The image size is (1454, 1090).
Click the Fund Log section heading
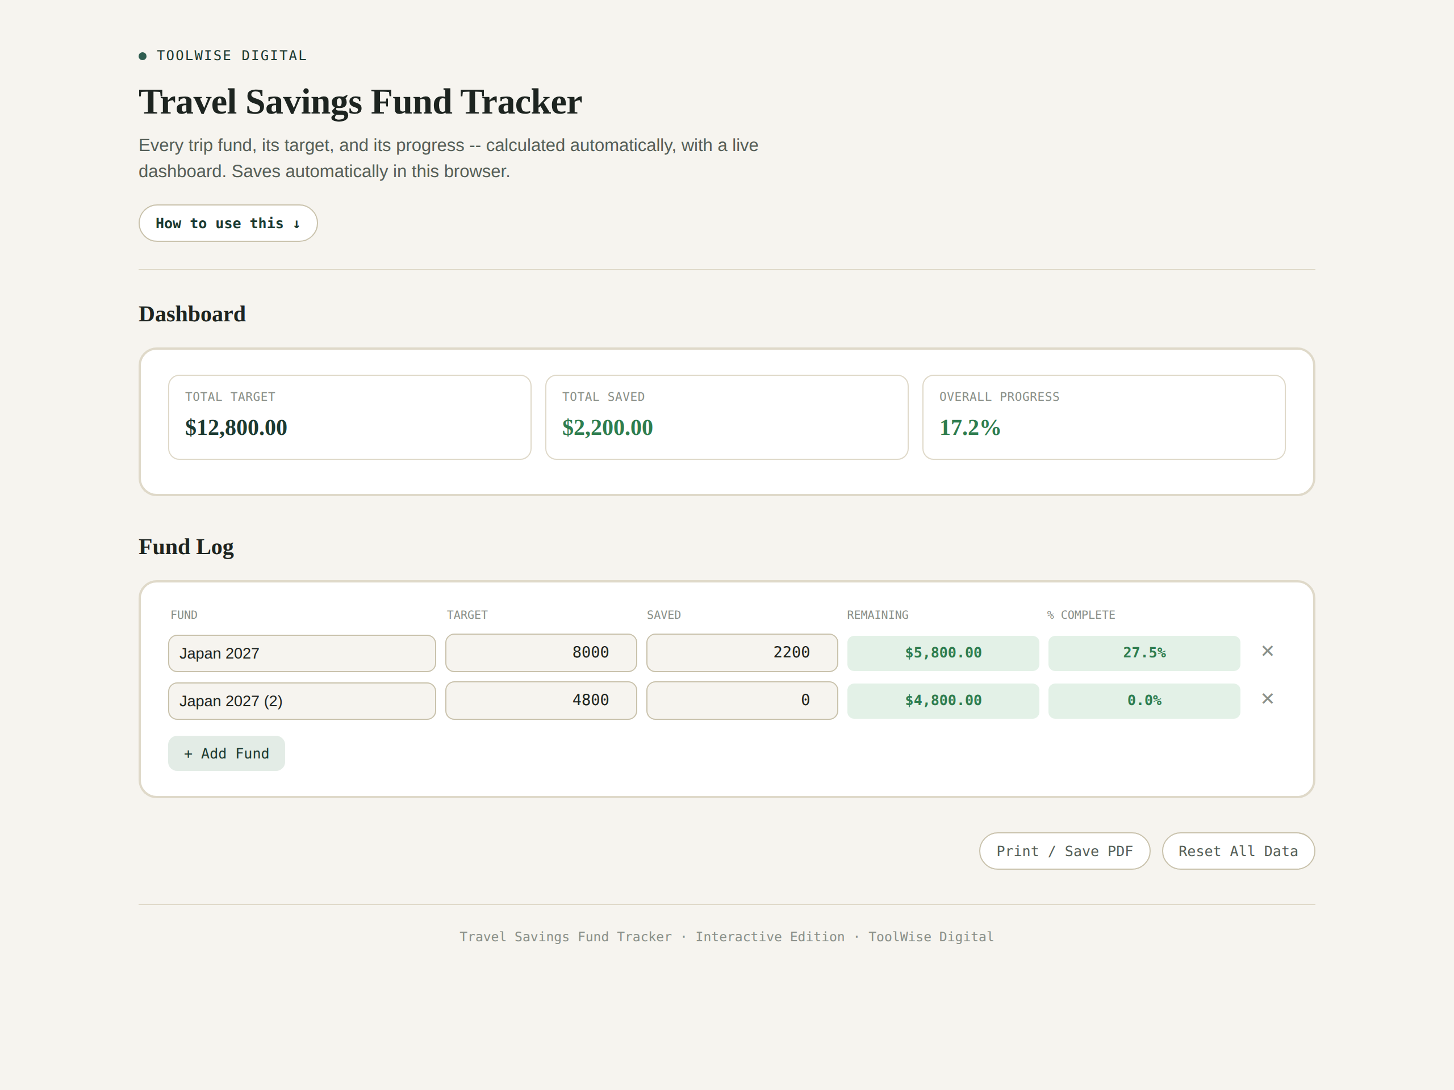(186, 547)
